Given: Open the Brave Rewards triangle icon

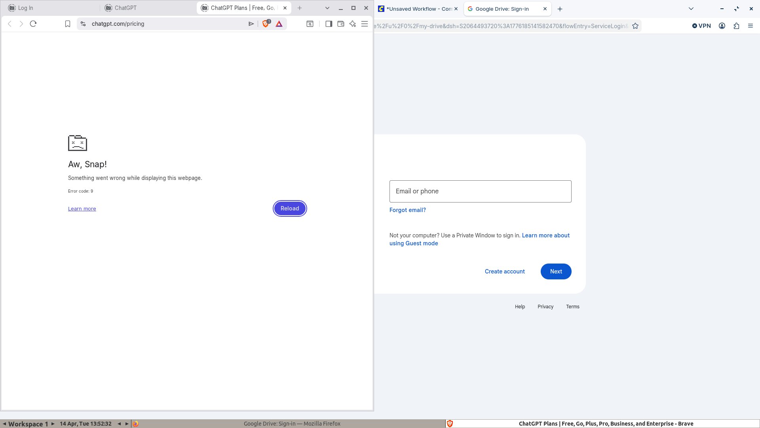Looking at the screenshot, I should click(x=279, y=24).
